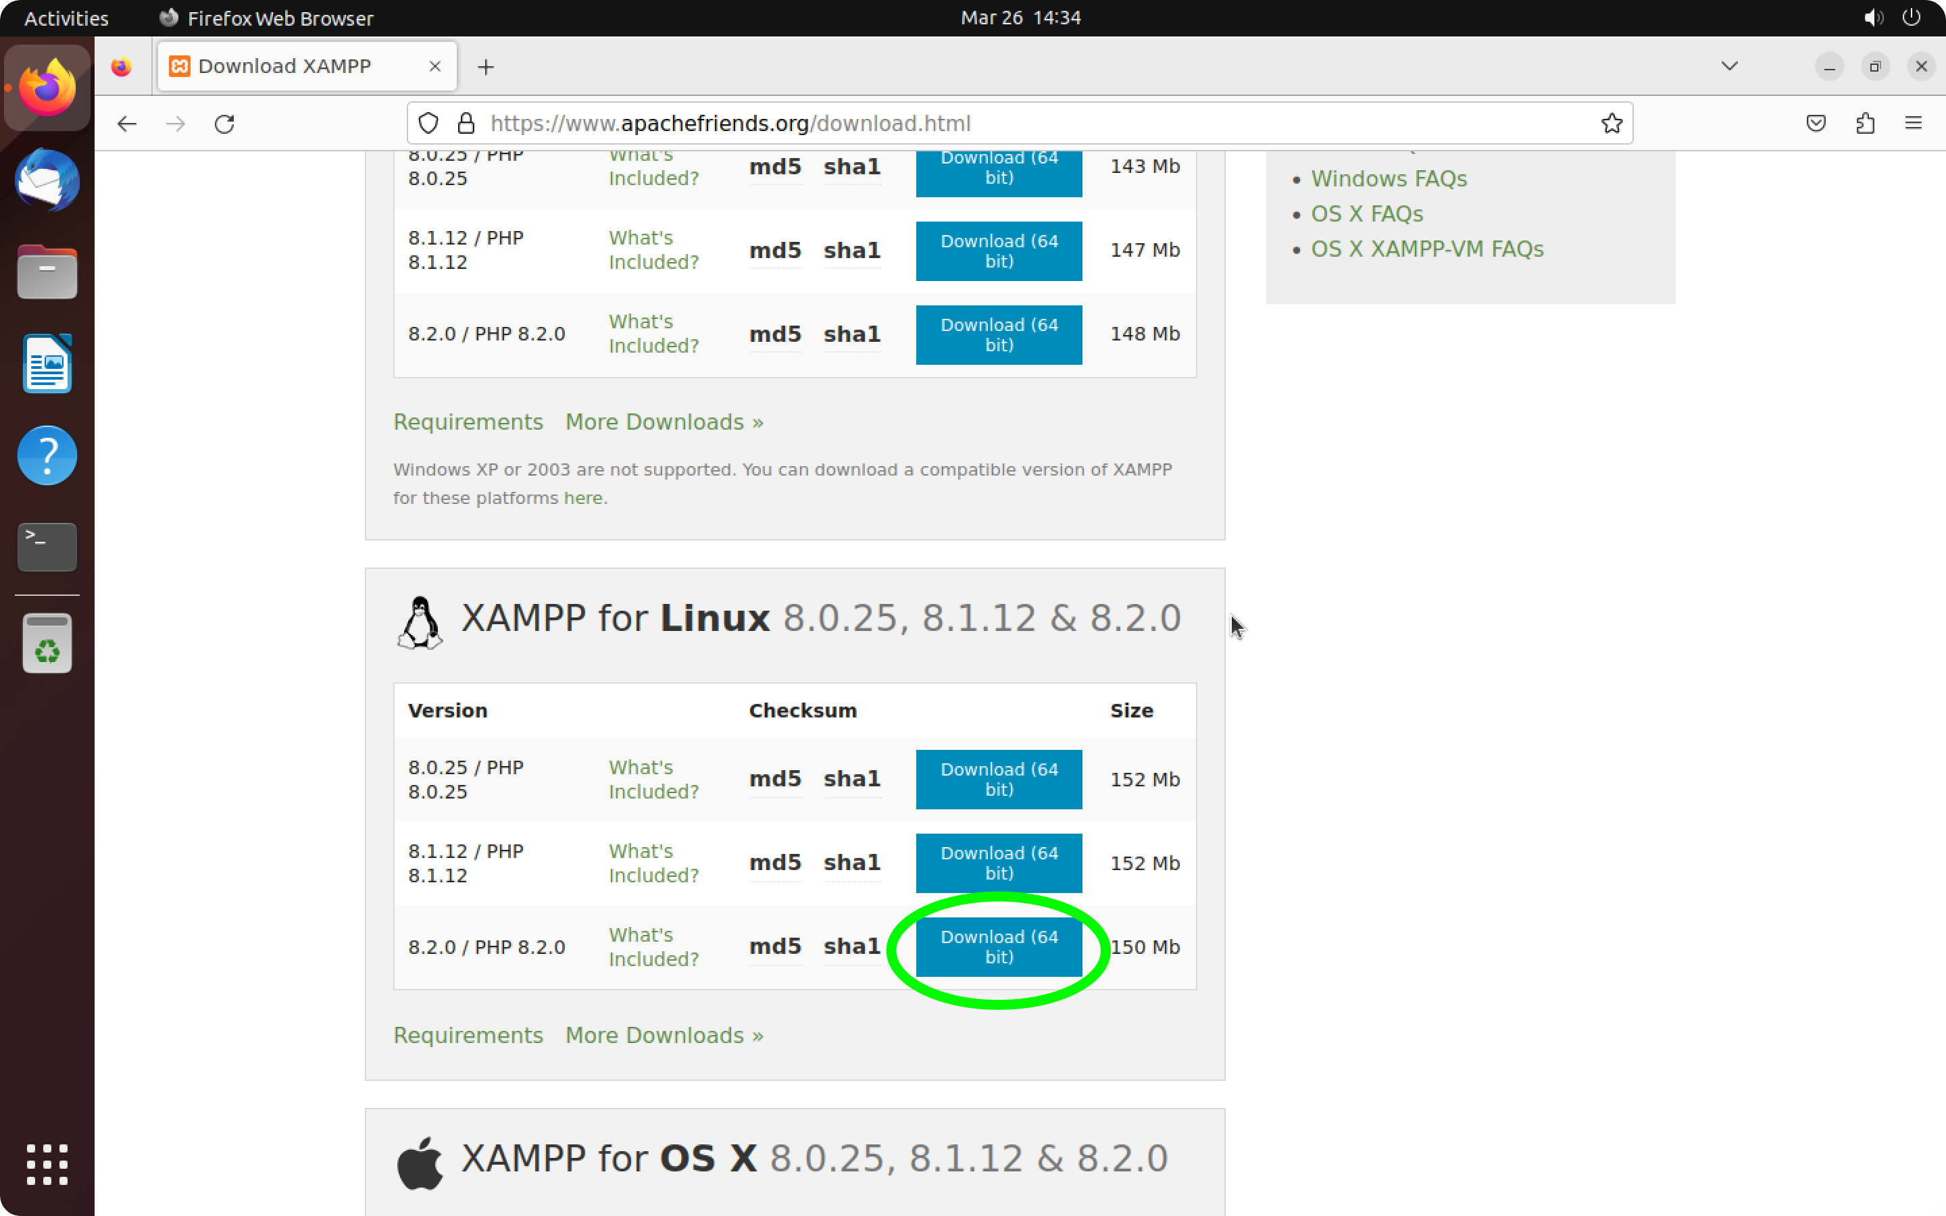Screen dimensions: 1946x1216
Task: Select the XAMPP for OS X heading
Action: [x=815, y=1159]
